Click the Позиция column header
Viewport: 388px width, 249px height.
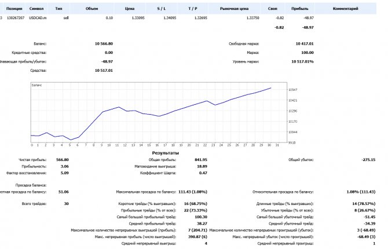click(x=14, y=9)
